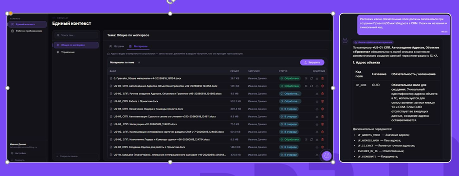Delete the US-05 Создание Сделок file
The width and height of the screenshot is (459, 176).
point(323,147)
